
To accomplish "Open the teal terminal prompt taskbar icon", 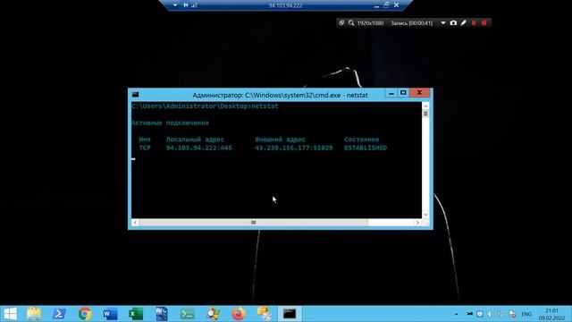I will 187,314.
